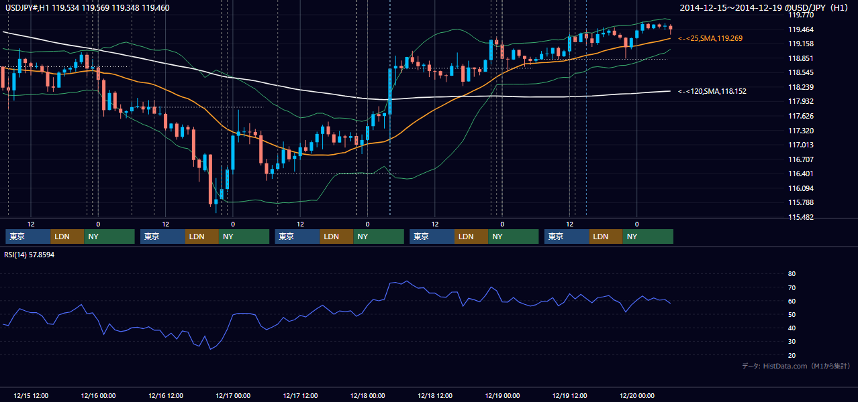This screenshot has width=858, height=402.
Task: Click price axis value 117.320
Action: click(x=801, y=131)
